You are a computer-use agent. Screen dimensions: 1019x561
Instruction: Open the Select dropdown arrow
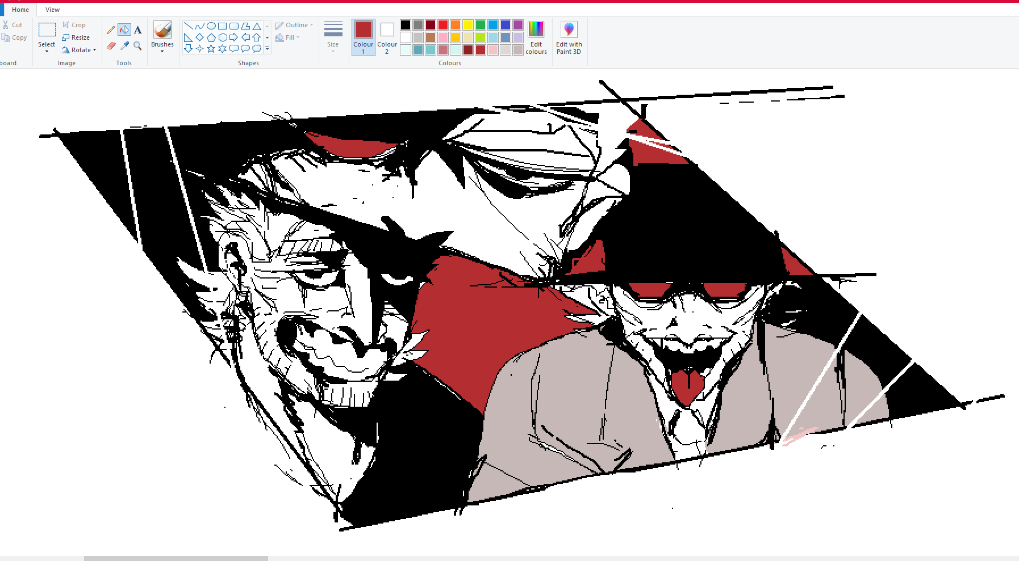click(47, 52)
